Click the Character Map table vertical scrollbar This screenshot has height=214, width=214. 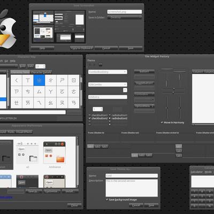click(x=81, y=91)
